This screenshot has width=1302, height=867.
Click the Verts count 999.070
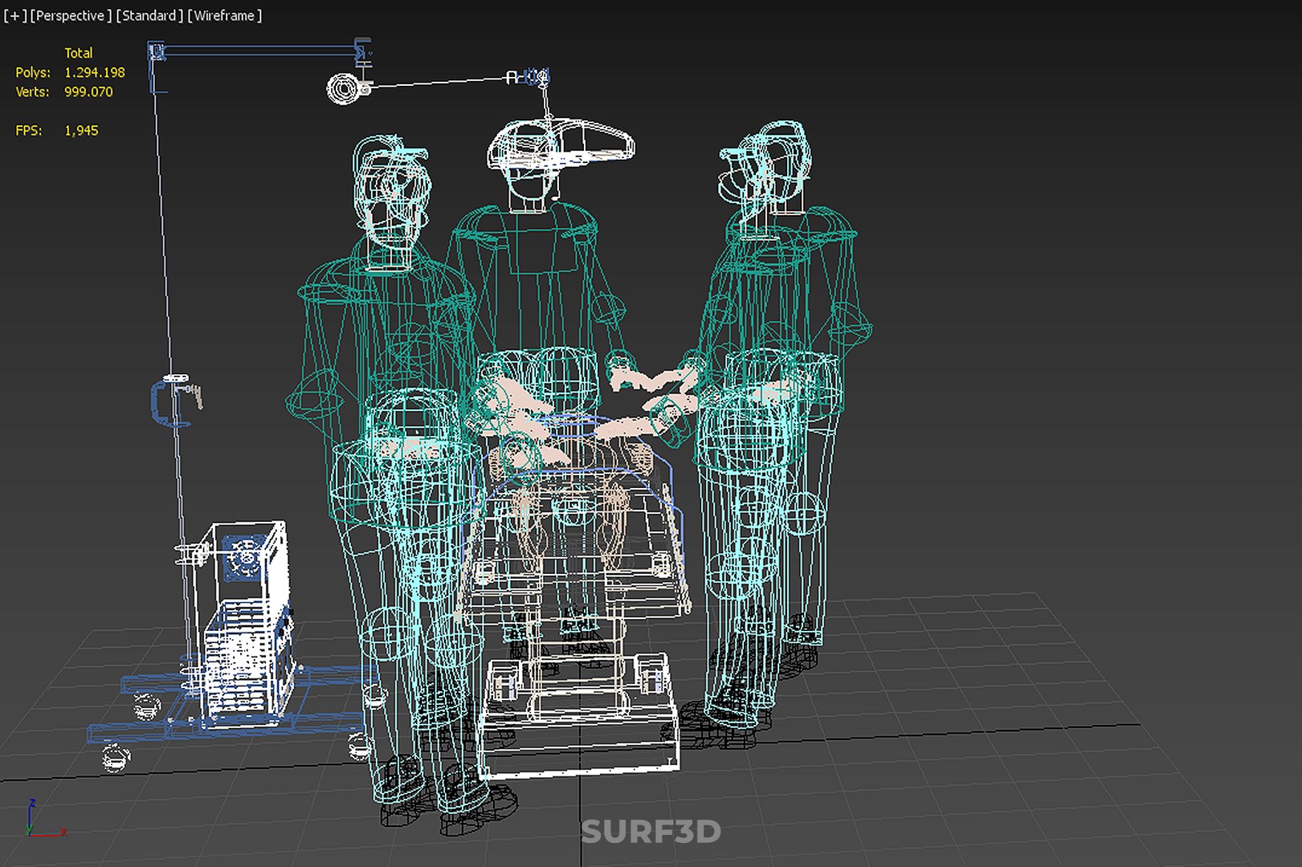tap(88, 92)
